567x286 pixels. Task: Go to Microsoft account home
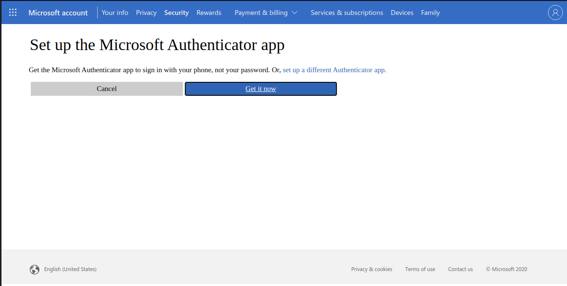[58, 13]
